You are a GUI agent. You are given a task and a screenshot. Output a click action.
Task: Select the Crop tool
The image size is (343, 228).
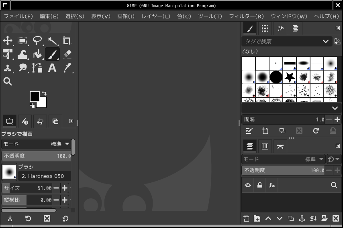(67, 40)
